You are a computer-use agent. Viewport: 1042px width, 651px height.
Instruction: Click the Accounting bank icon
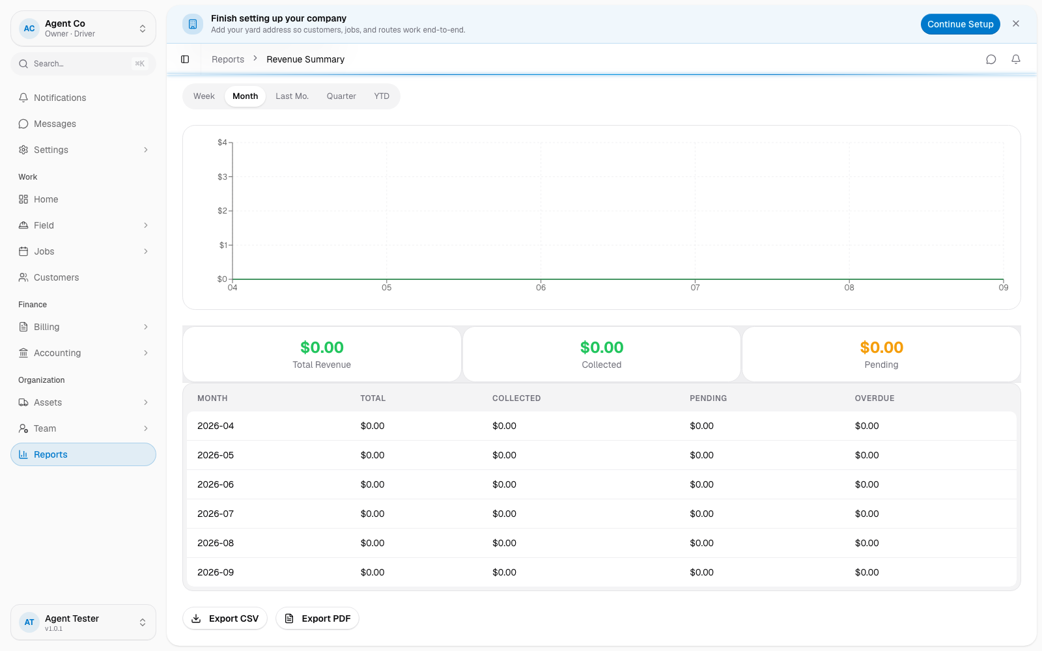(x=23, y=353)
